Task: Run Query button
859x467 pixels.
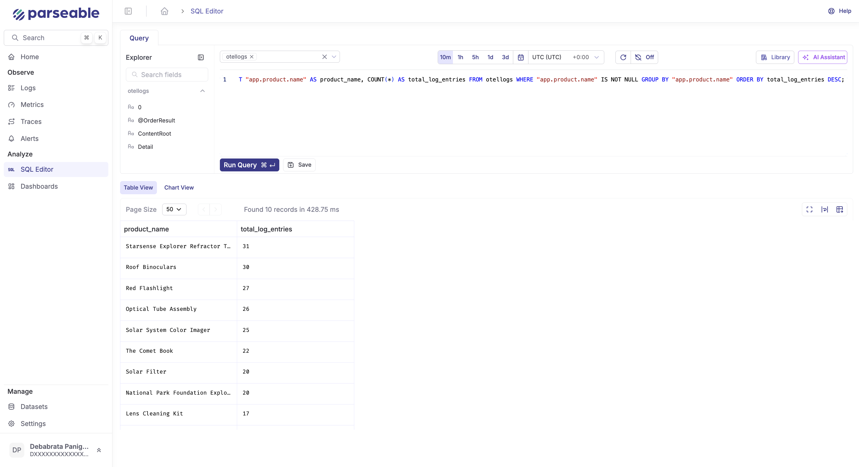Action: pos(249,165)
